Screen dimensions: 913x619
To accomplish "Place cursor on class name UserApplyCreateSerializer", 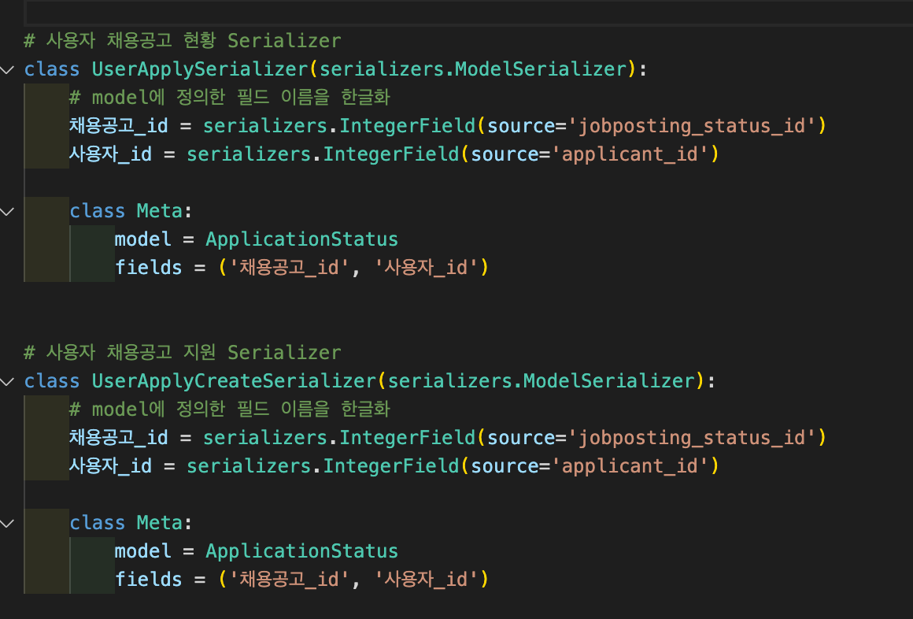I will click(x=234, y=381).
